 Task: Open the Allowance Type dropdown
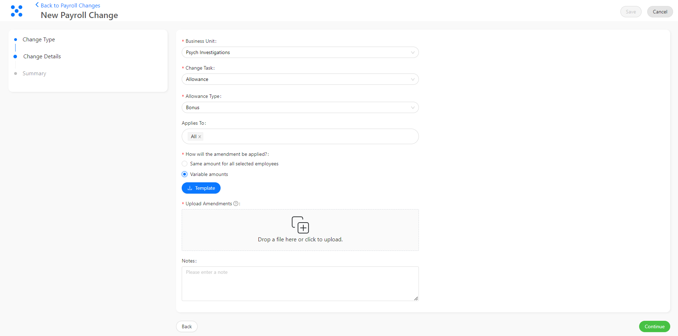tap(300, 107)
